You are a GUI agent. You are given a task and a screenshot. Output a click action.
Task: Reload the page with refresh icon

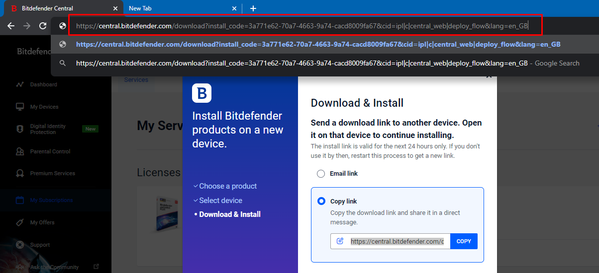pyautogui.click(x=43, y=26)
